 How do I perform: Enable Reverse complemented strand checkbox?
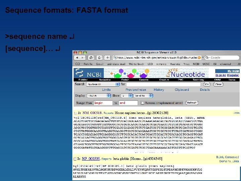coord(143,103)
